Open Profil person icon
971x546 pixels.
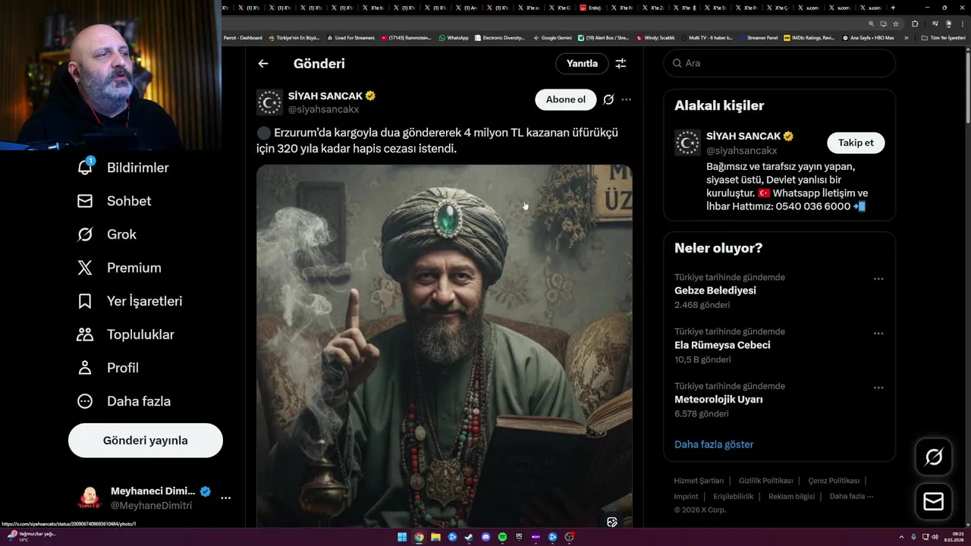pyautogui.click(x=85, y=368)
